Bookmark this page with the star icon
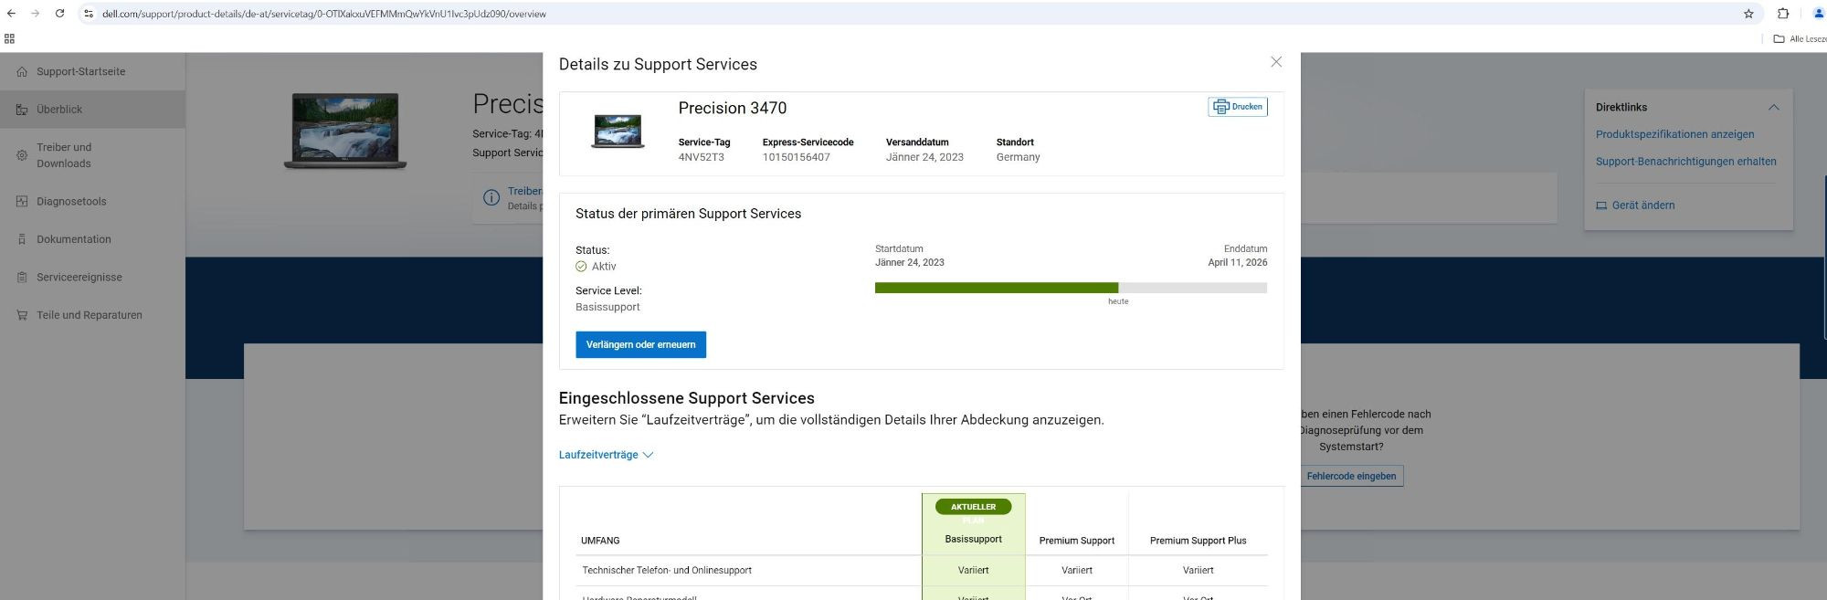The image size is (1827, 600). coord(1748,14)
